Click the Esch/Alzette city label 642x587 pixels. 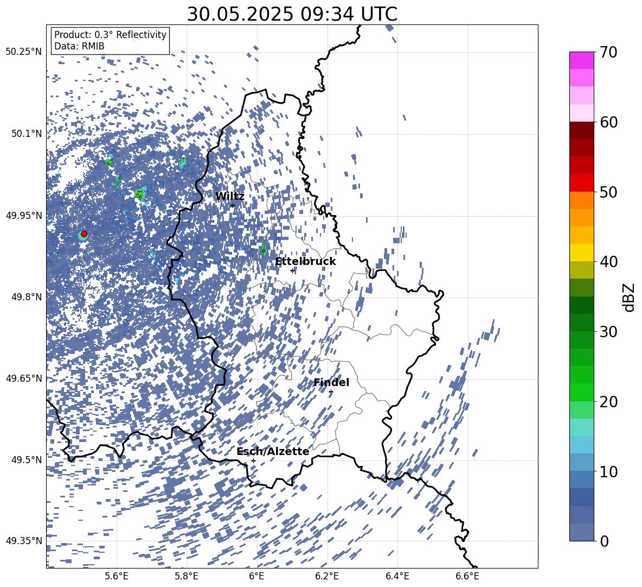click(273, 452)
